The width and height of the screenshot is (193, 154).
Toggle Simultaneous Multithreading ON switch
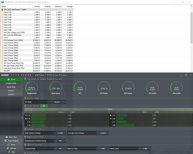pyautogui.click(x=60, y=141)
